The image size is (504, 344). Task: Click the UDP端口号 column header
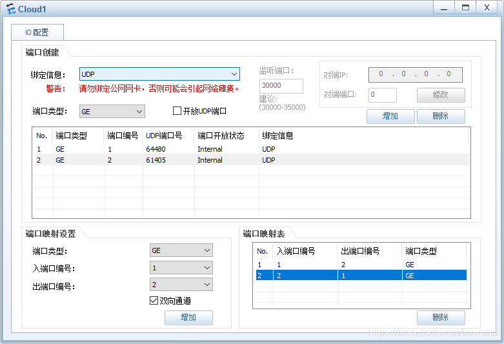tap(168, 136)
